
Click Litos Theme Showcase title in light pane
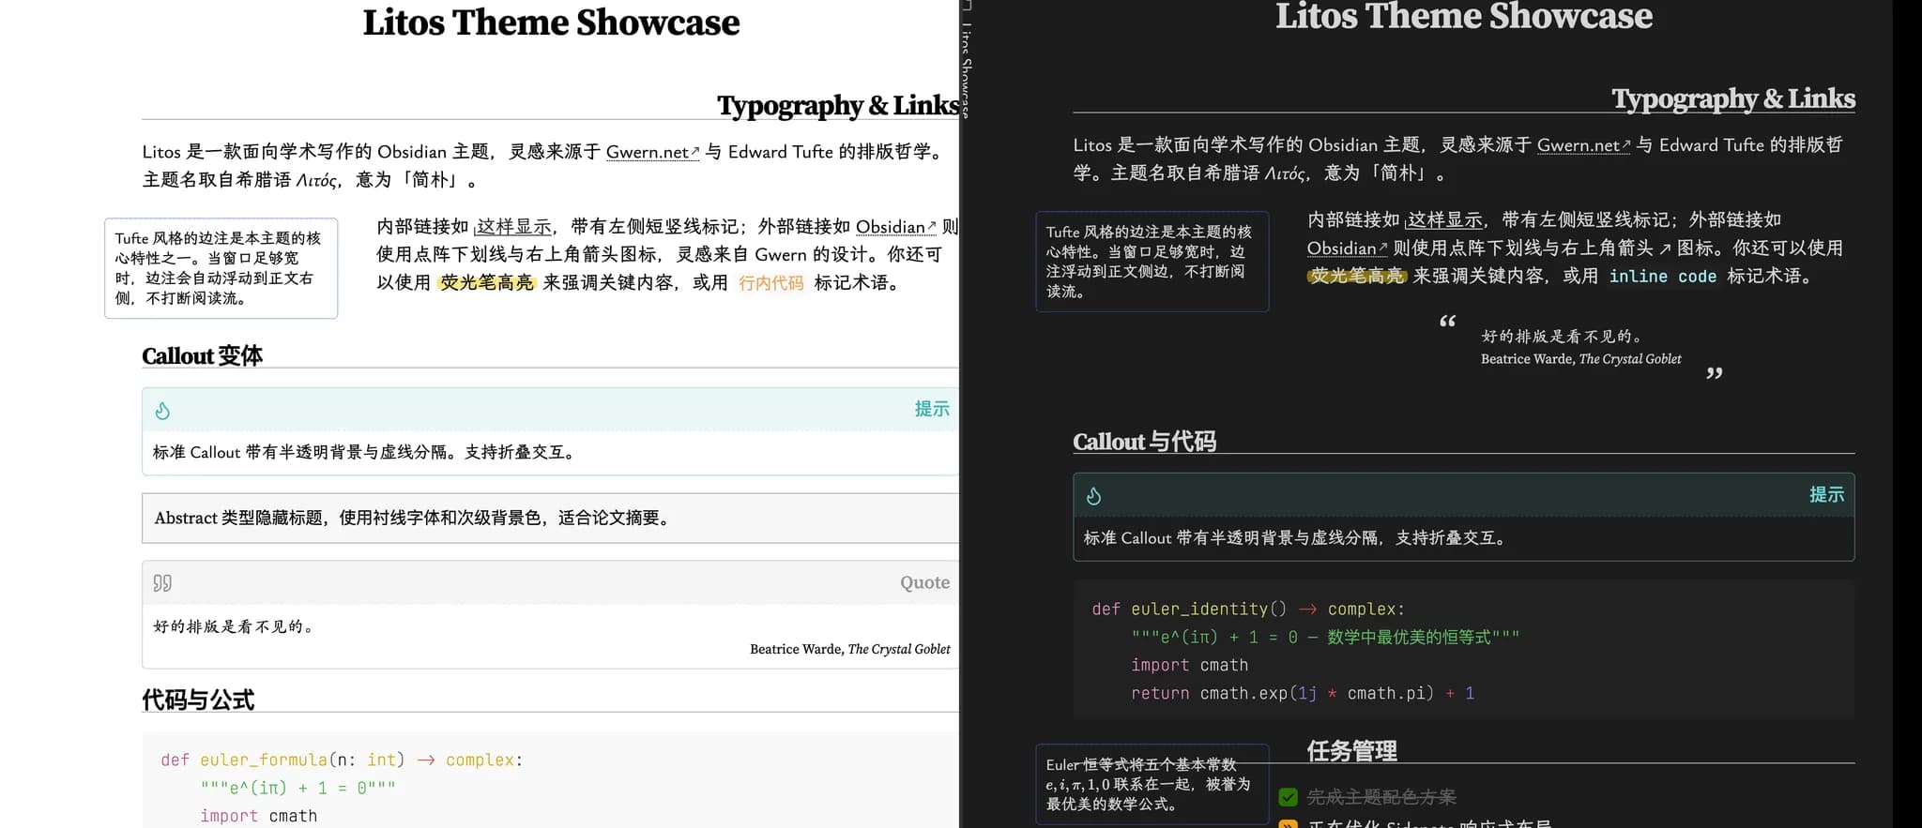point(551,23)
